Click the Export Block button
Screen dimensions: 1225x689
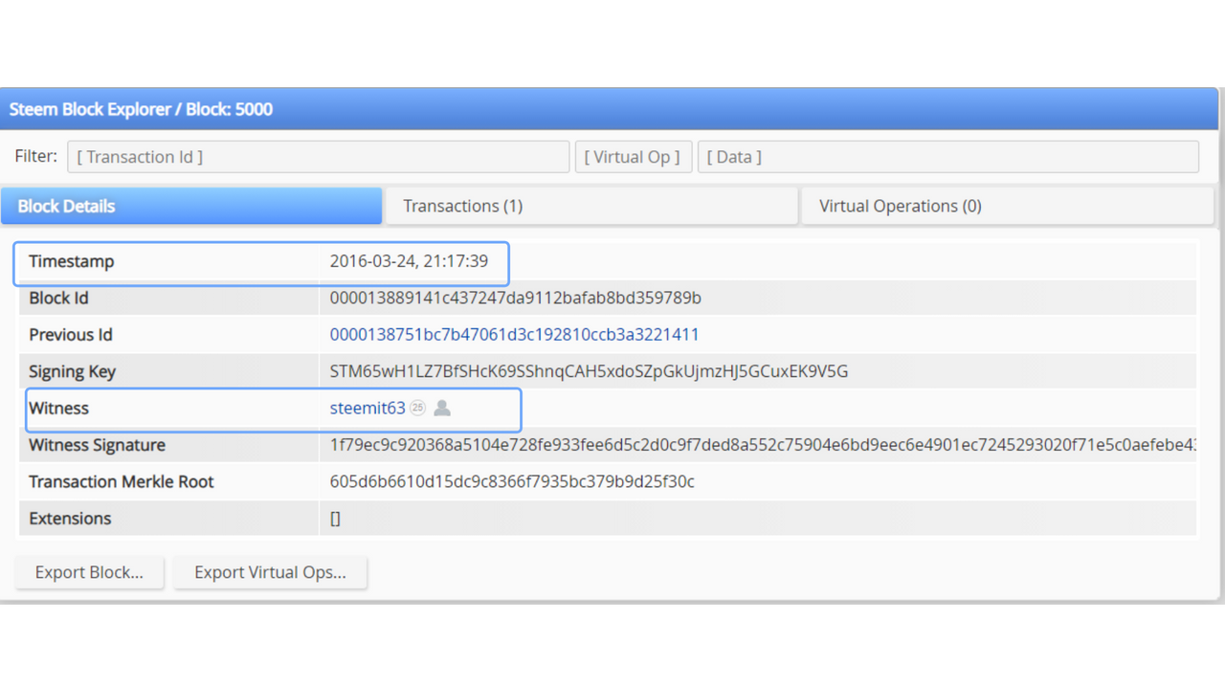[89, 572]
